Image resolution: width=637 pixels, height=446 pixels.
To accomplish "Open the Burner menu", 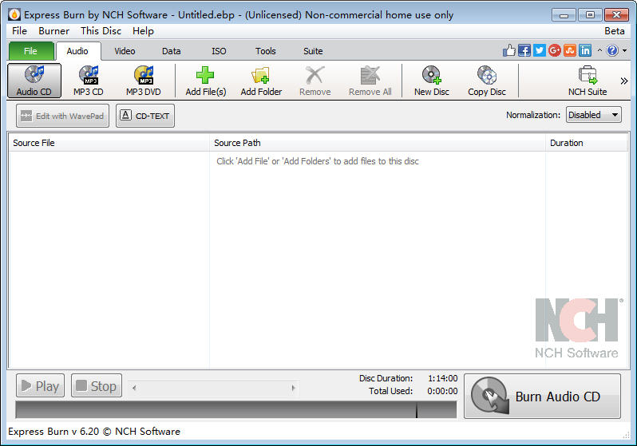I will coord(54,31).
